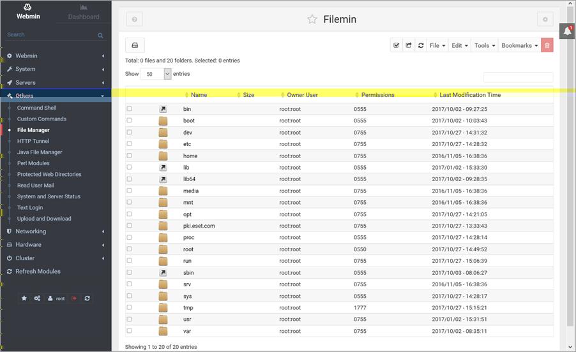Open the Edit dropdown menu
Viewport: 576px width, 352px height.
point(460,45)
